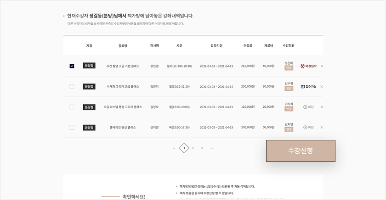Click 변경 button under 이지혜

289,109
